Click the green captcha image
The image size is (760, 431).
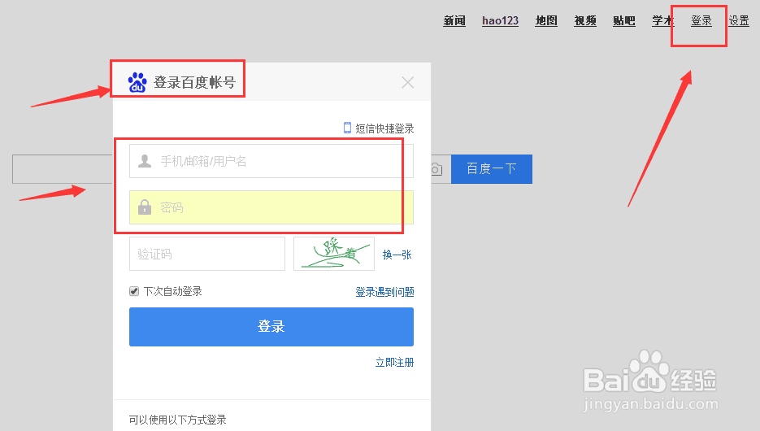(x=334, y=254)
